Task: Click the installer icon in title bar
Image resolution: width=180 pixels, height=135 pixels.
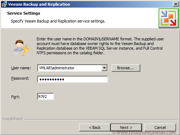Action: 5,4
